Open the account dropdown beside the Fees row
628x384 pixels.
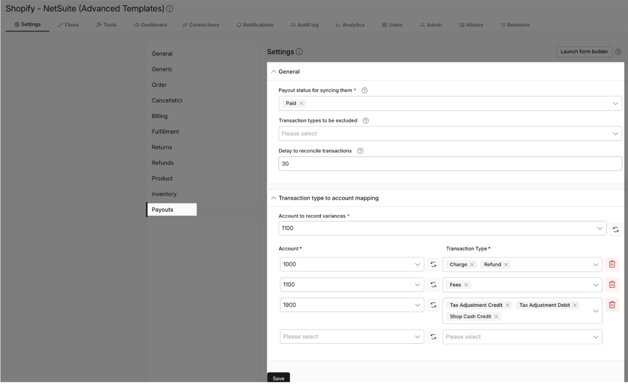tap(352, 285)
